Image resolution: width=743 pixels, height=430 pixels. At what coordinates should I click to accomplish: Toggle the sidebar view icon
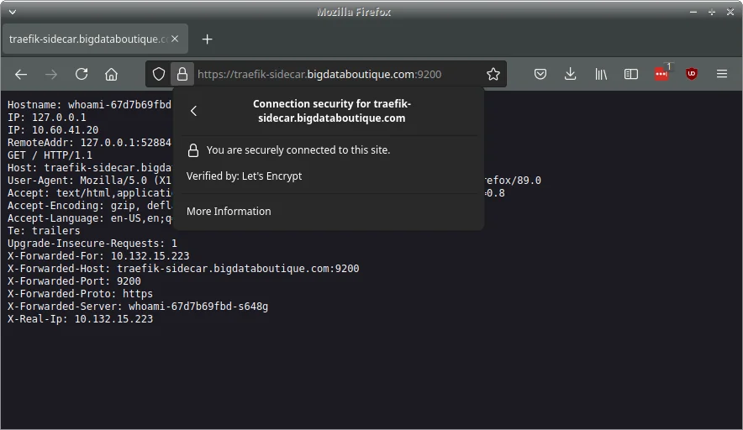point(631,74)
